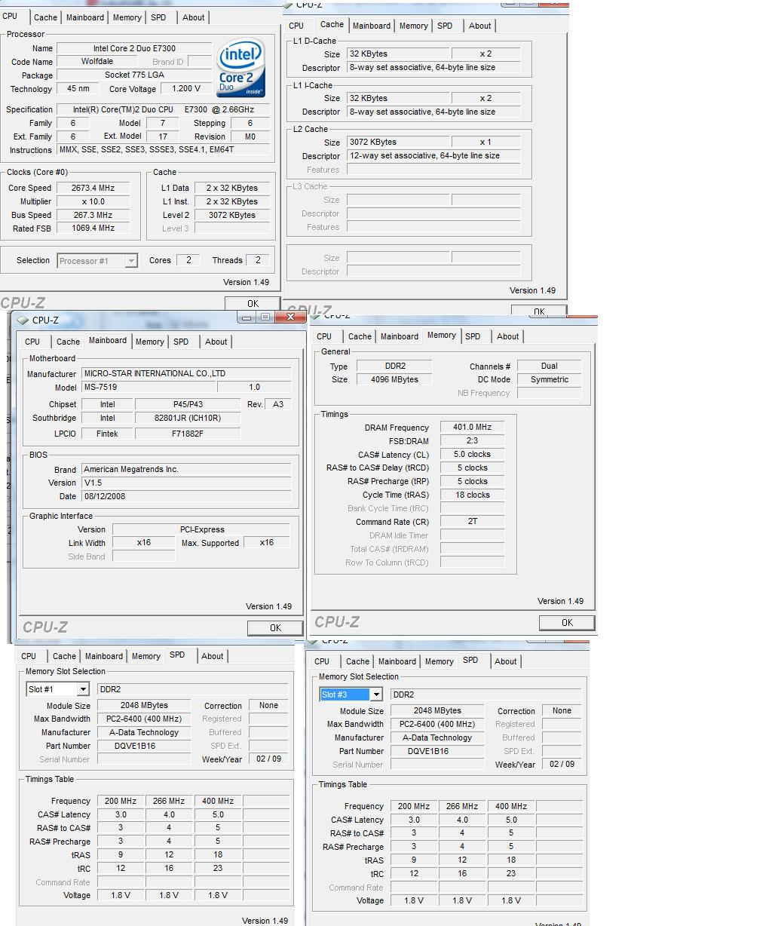Click Part Number 'DQVE1B16' in Slot #1 window

(144, 746)
